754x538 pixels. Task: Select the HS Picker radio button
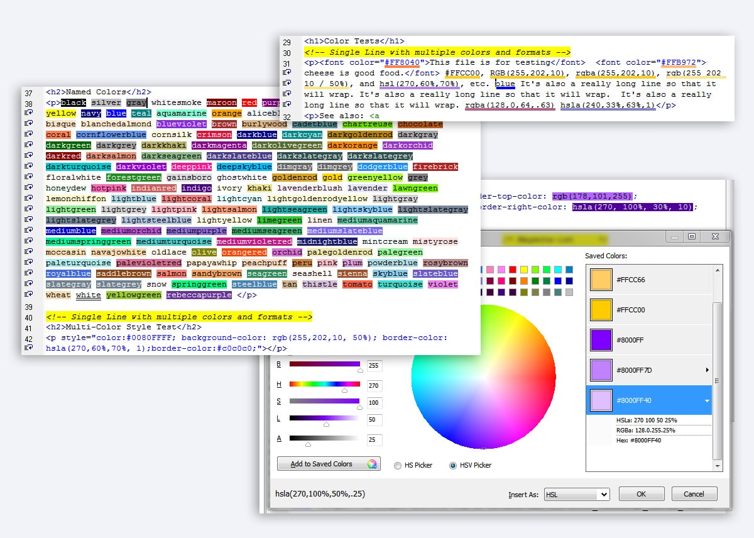coord(398,466)
